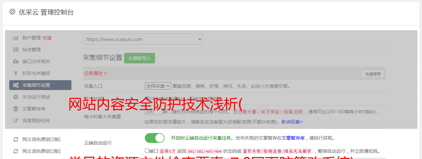Viewport: 422px width, 159px height.
Task: Click the refresh icon for 同义词伪原创[2版]
Action: [x=15, y=151]
